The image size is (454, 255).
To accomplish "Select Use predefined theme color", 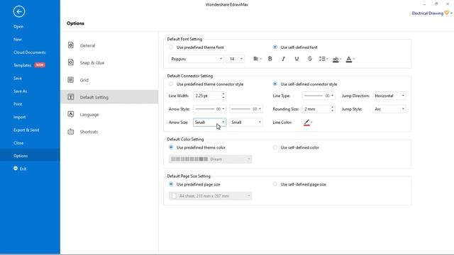I will point(171,147).
